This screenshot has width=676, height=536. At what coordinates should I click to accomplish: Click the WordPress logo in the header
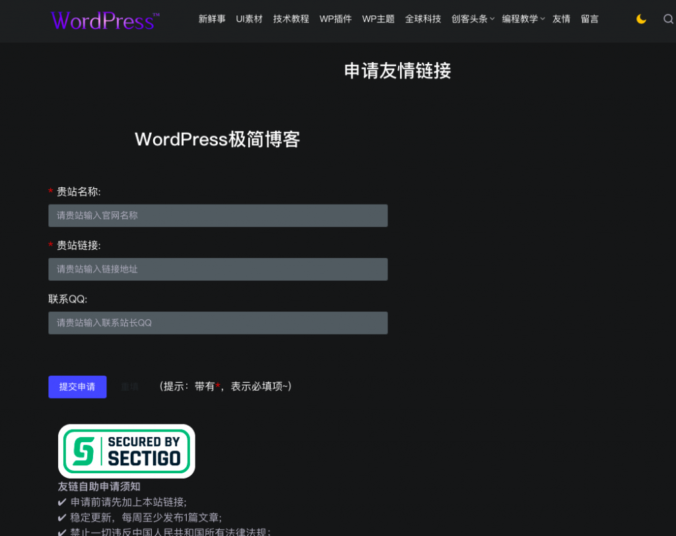click(105, 20)
